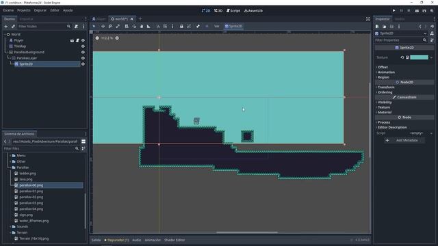The width and height of the screenshot is (438, 246).
Task: Instantiate child scene with link icon
Action: click(x=13, y=26)
